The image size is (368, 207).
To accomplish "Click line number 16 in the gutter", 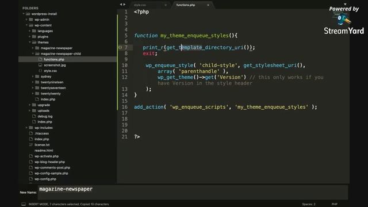I will click(x=125, y=107).
